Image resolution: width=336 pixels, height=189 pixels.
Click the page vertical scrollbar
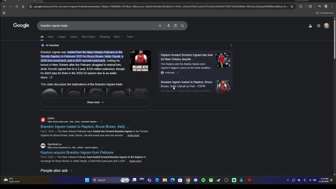[334, 39]
